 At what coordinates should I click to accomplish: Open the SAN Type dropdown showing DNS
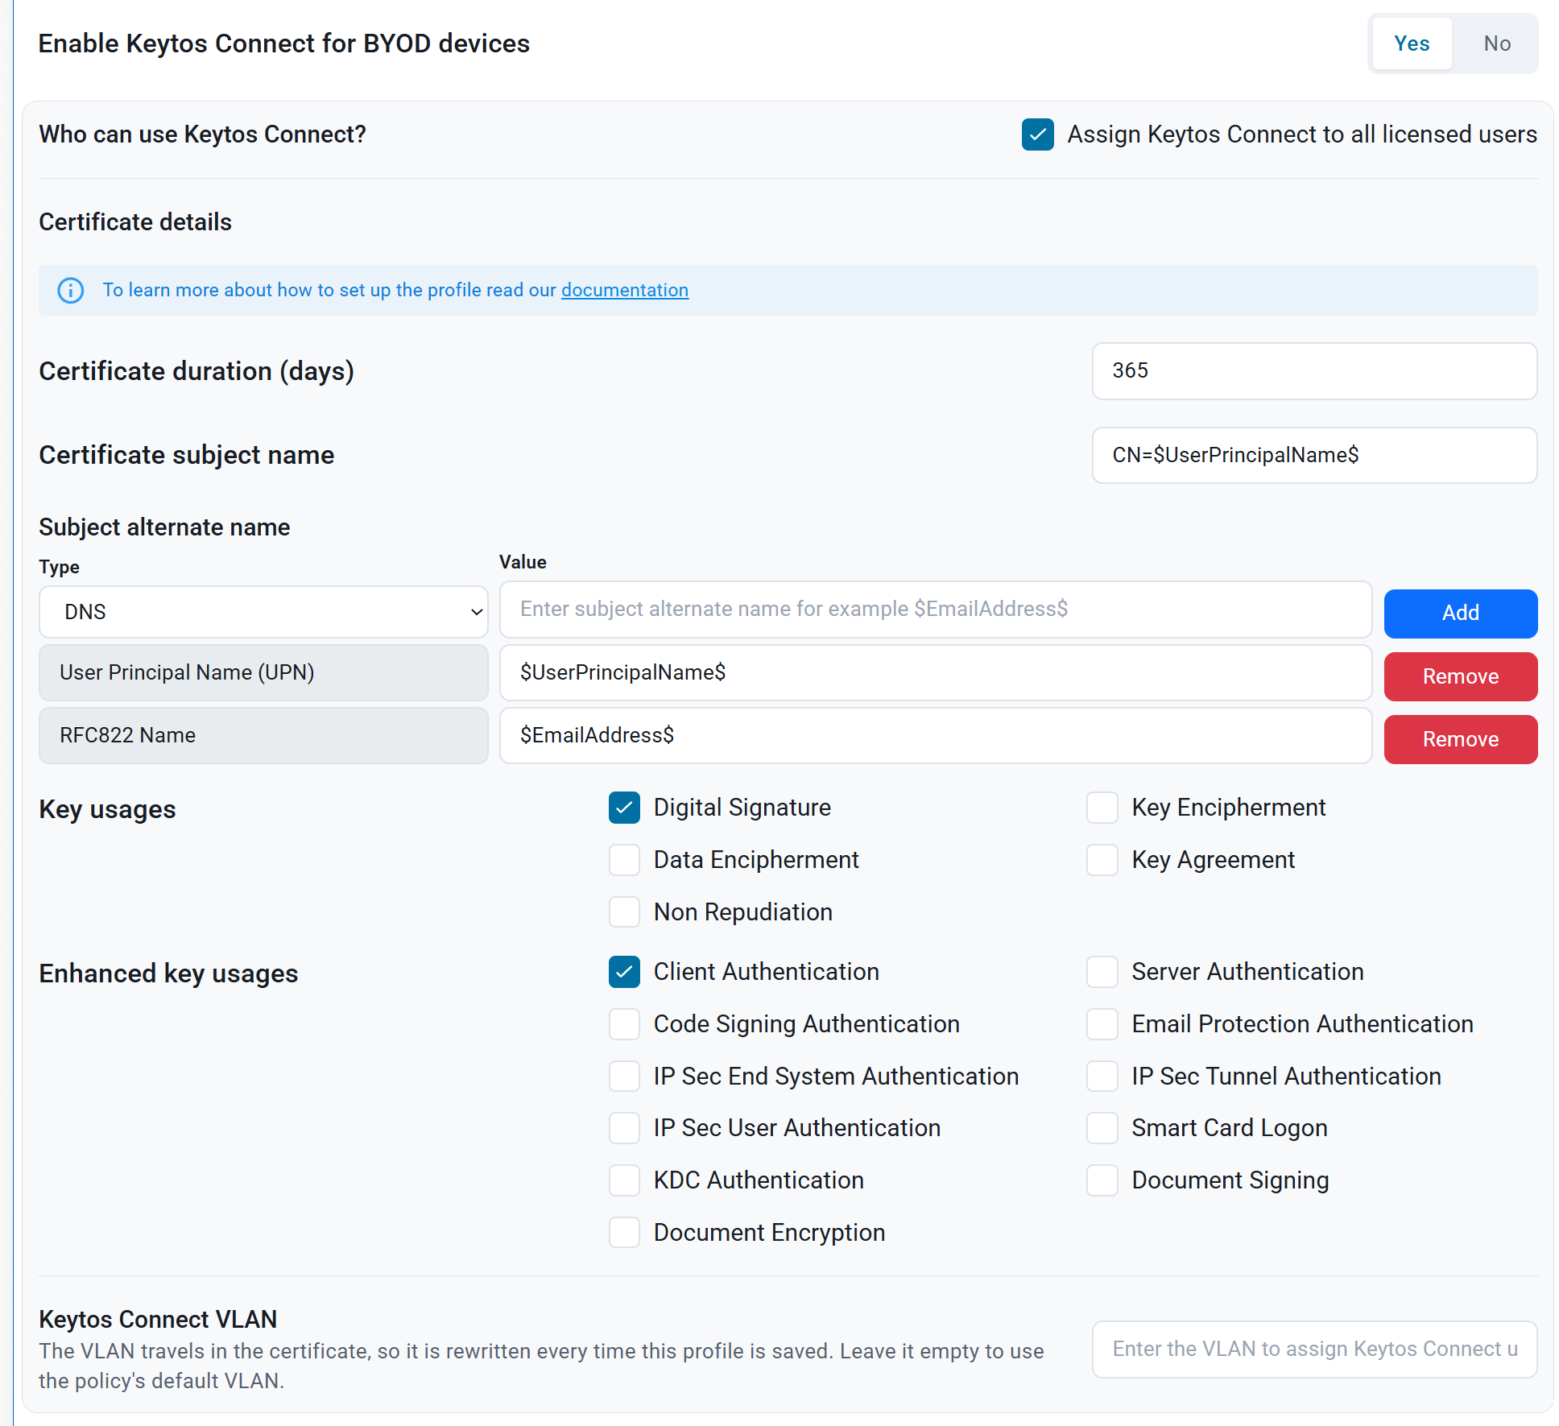point(263,612)
